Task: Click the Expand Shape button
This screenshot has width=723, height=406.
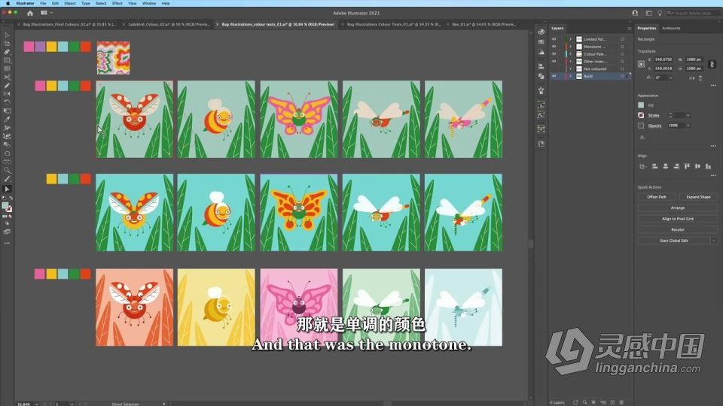Action: 698,196
